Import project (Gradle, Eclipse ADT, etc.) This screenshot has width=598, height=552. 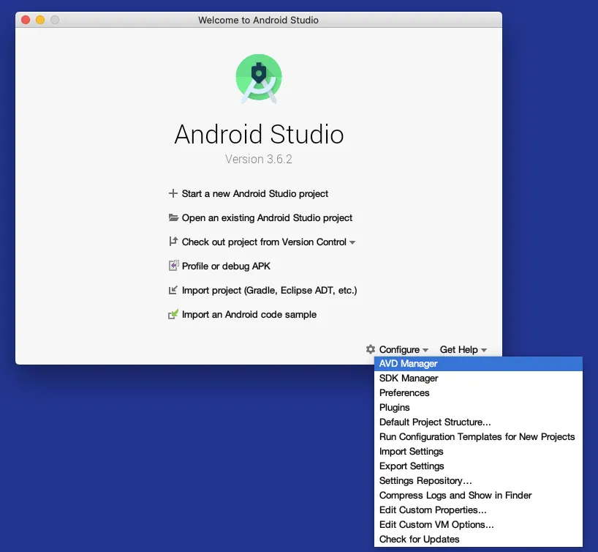point(269,291)
